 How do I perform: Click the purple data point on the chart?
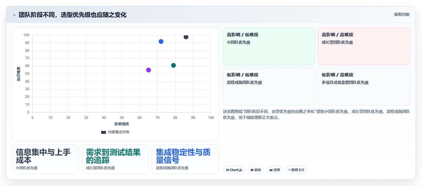[x=148, y=70]
